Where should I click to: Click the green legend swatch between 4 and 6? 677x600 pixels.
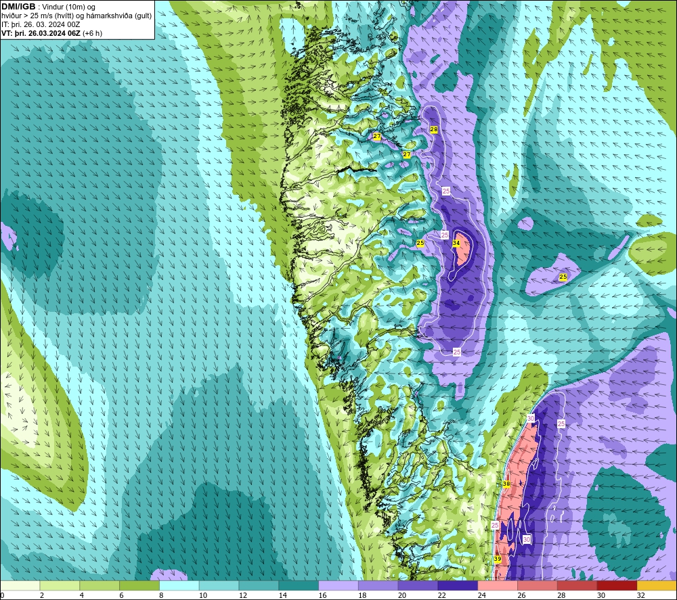coord(100,585)
